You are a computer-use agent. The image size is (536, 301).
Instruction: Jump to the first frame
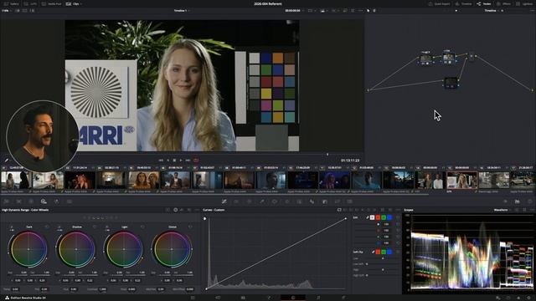click(x=161, y=160)
